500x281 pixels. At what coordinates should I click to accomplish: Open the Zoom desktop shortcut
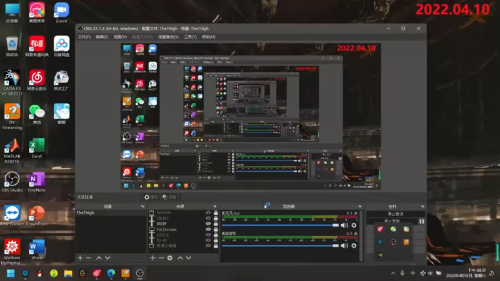[61, 13]
